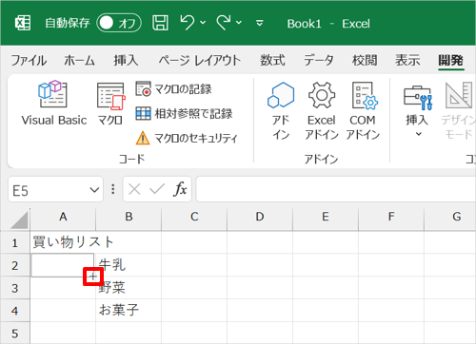This screenshot has width=476, height=344.
Task: Click the formula bar confirm checkmark
Action: click(x=157, y=189)
